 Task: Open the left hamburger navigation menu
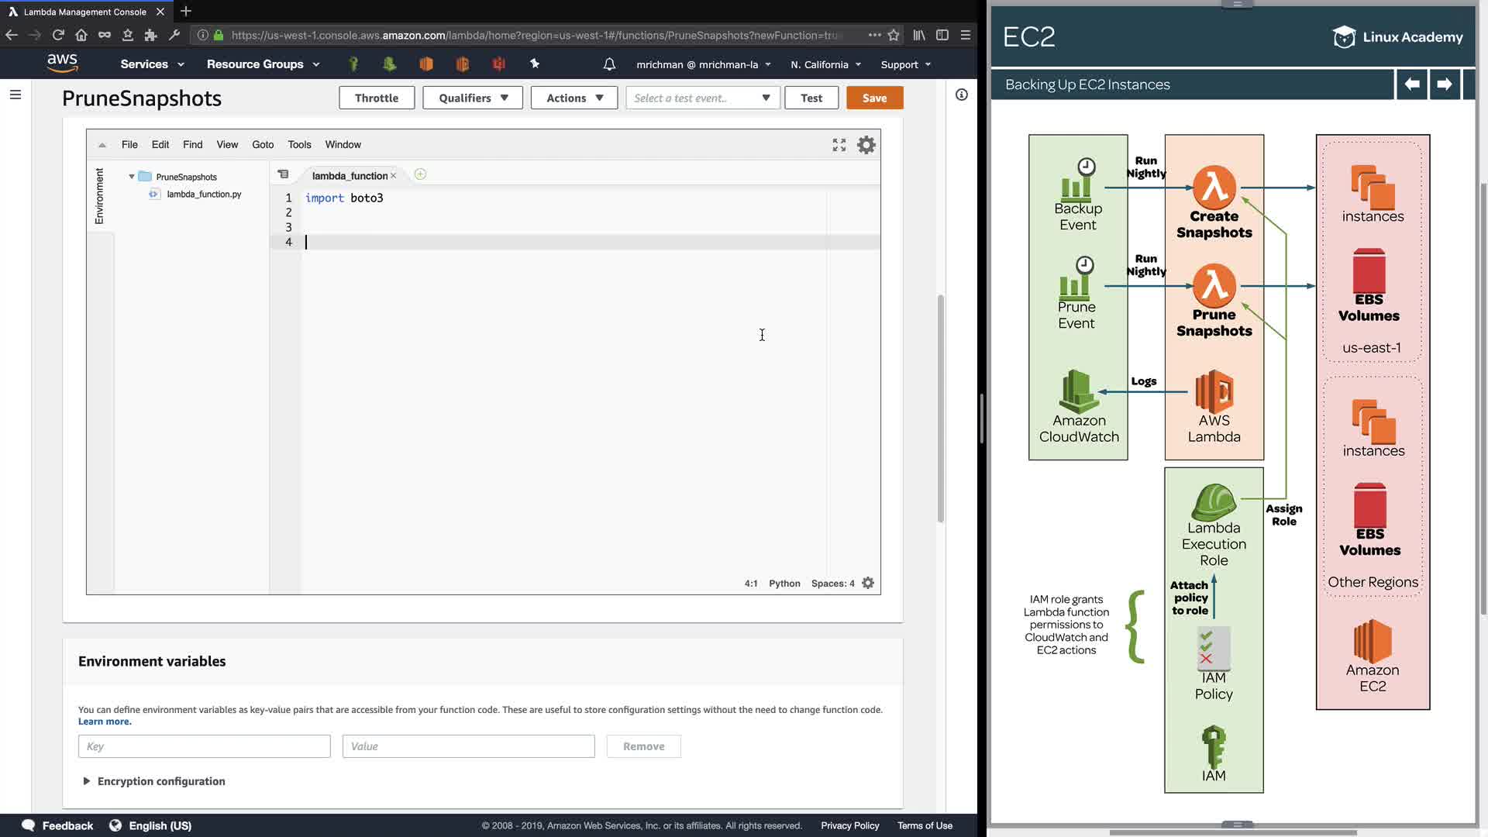coord(15,95)
